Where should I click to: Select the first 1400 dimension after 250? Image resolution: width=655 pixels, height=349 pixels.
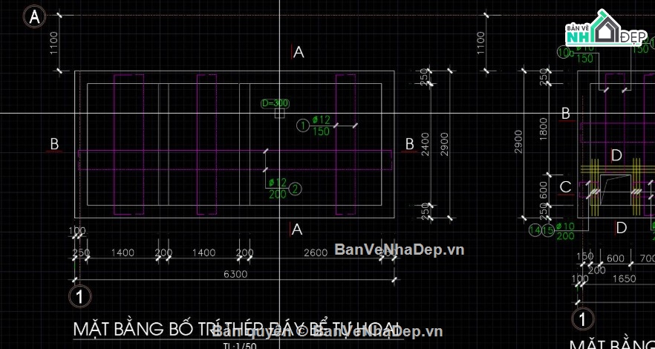(123, 252)
